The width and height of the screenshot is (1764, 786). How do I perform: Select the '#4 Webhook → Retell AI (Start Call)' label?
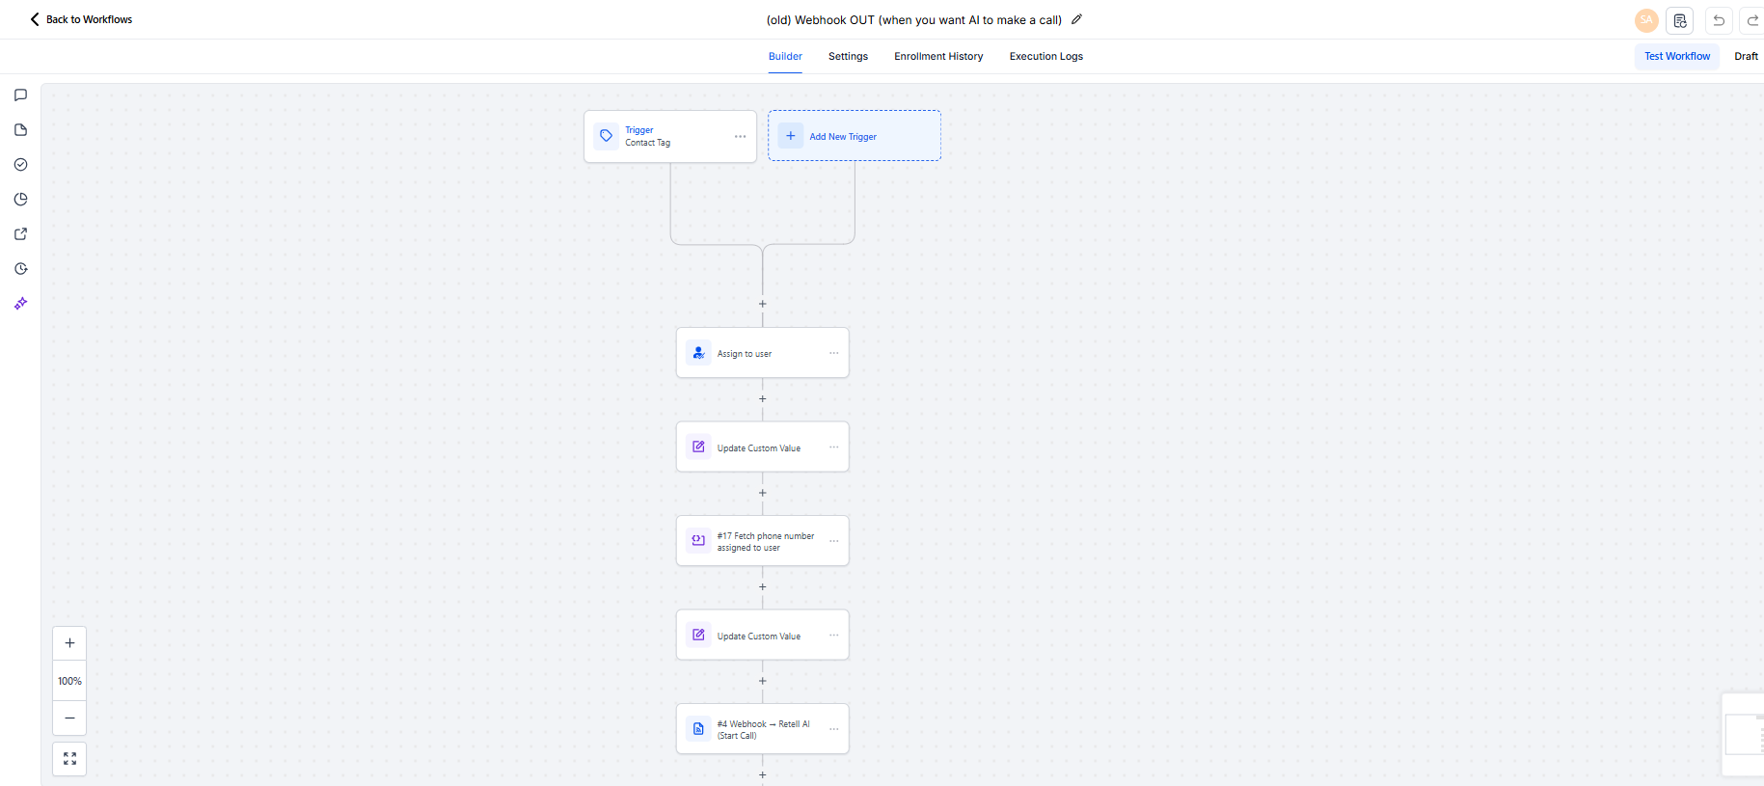764,730
